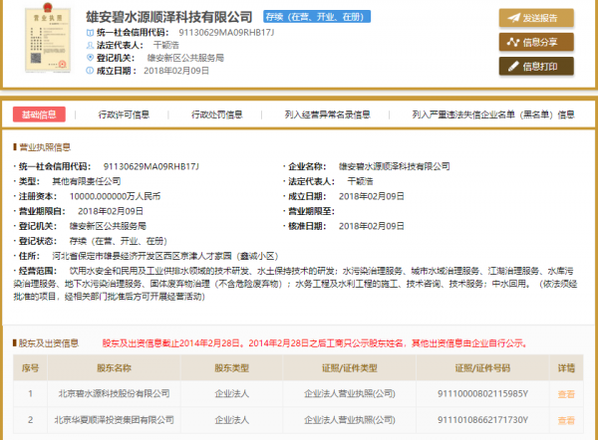598x440 pixels.
Task: Click company title 雄安碧水源顺泽科技有限公司
Action: [x=169, y=17]
